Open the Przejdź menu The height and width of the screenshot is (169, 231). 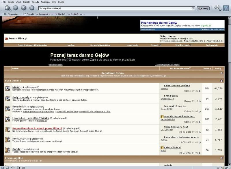26,2
